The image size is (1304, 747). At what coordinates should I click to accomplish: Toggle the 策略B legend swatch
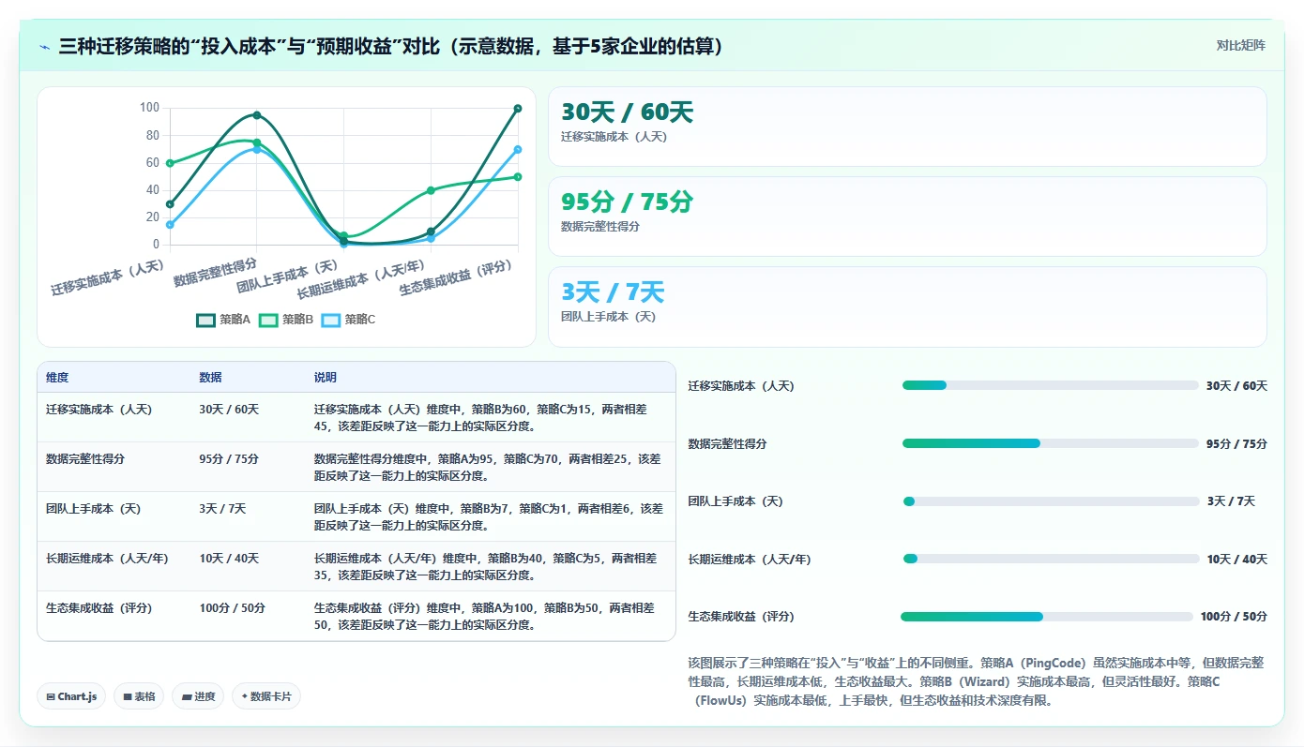(x=268, y=320)
